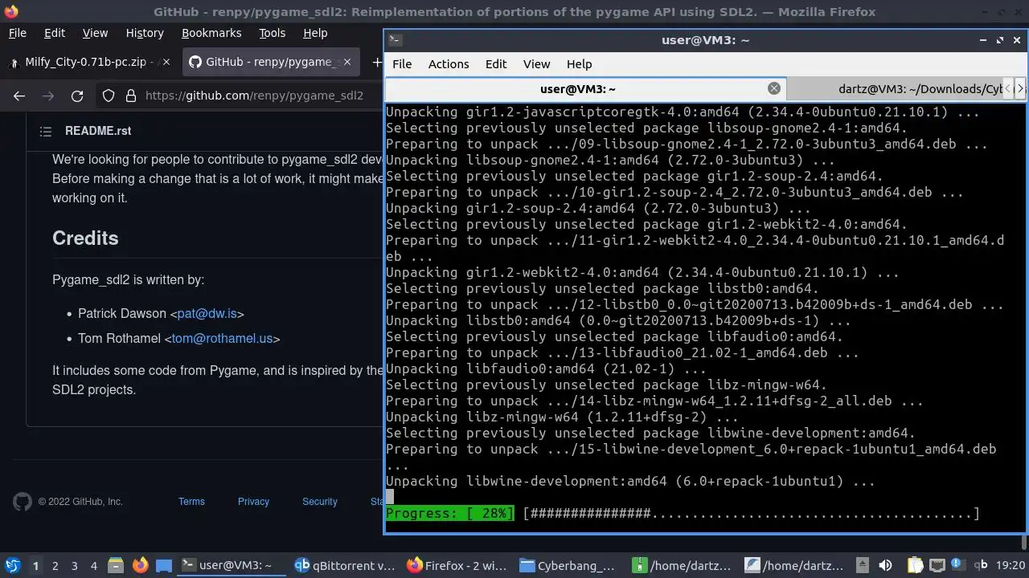Open first /home/dartz archive taskbar button
This screenshot has width=1029, height=578.
click(x=682, y=565)
